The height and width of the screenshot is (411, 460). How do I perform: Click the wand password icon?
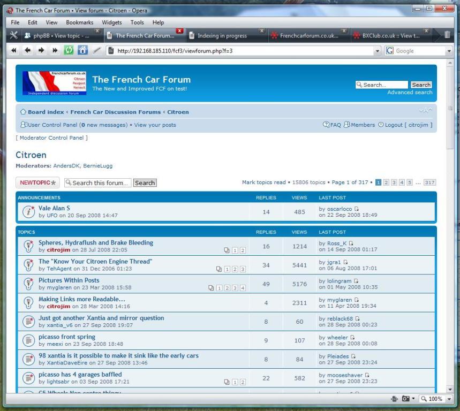tap(96, 50)
